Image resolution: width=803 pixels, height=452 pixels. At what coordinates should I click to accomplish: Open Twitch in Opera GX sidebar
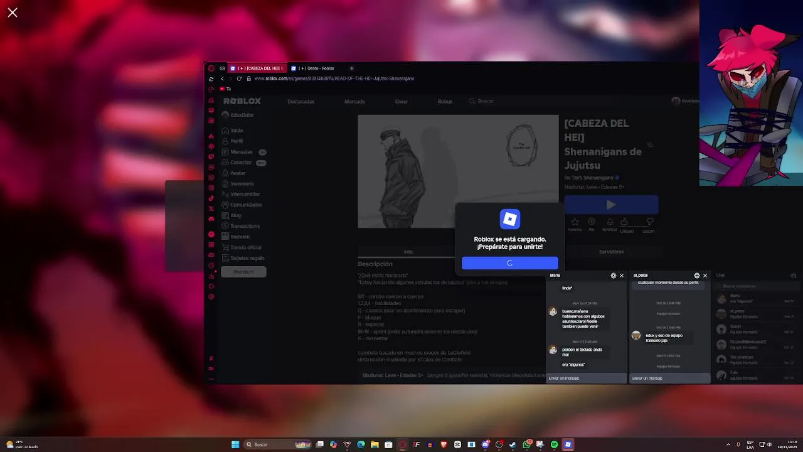211,156
